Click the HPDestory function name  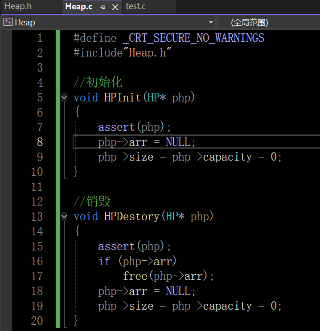pyautogui.click(x=131, y=217)
